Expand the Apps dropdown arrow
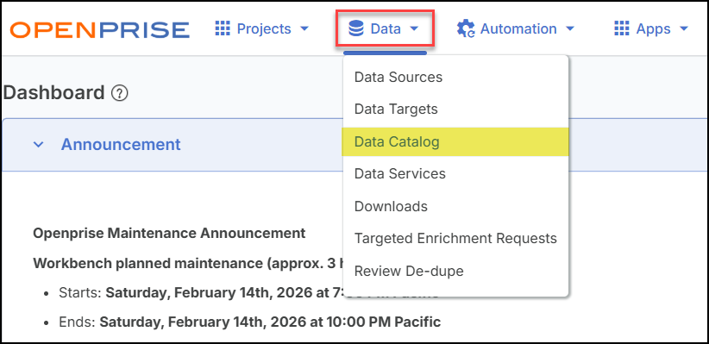The image size is (709, 344). (683, 29)
